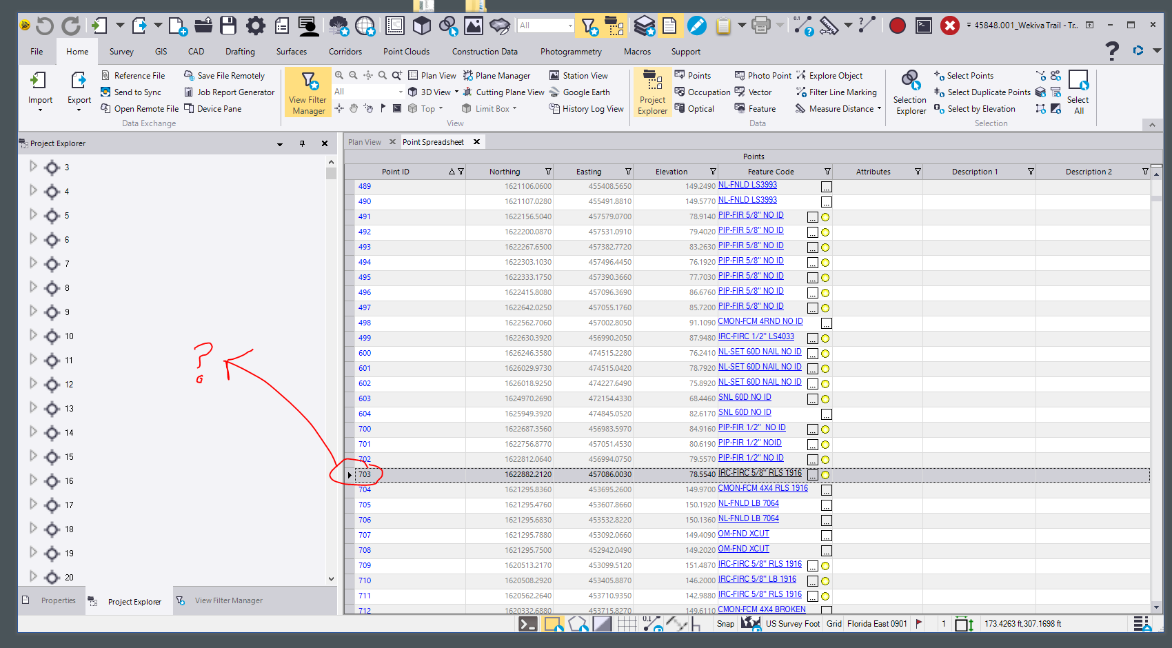Screen dimensions: 1172x648
Task: Click the PIP-FIR 1/2" NOID feature code link
Action: point(749,443)
